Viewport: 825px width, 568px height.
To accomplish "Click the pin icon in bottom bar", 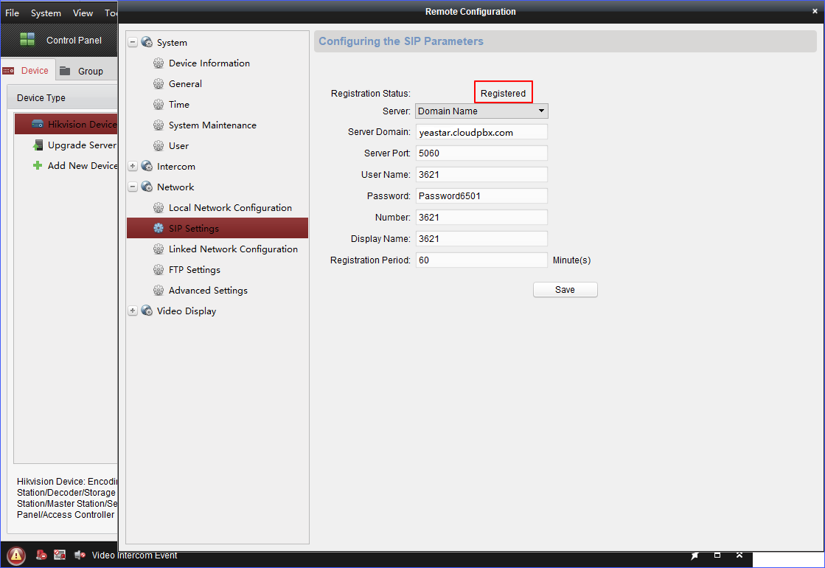I will pos(695,555).
